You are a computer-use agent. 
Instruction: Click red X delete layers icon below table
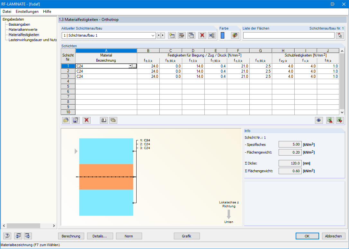coord(86,120)
